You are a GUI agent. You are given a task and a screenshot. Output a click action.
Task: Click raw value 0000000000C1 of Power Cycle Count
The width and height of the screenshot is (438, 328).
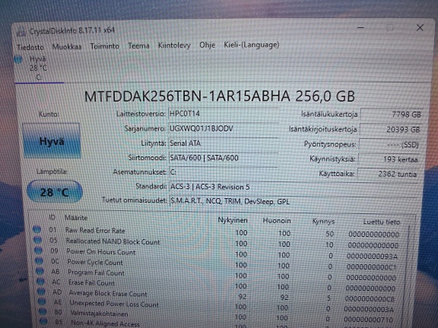(371, 267)
